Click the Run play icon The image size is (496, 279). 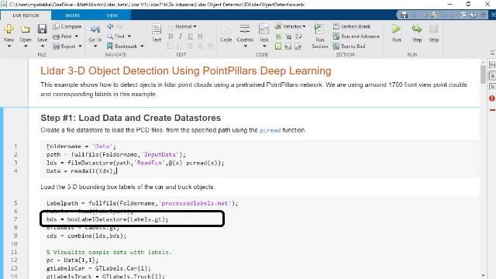tap(396, 29)
